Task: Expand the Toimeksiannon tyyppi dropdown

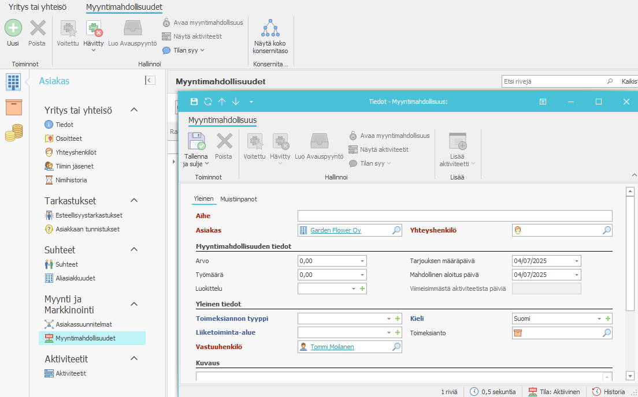Action: (389, 319)
